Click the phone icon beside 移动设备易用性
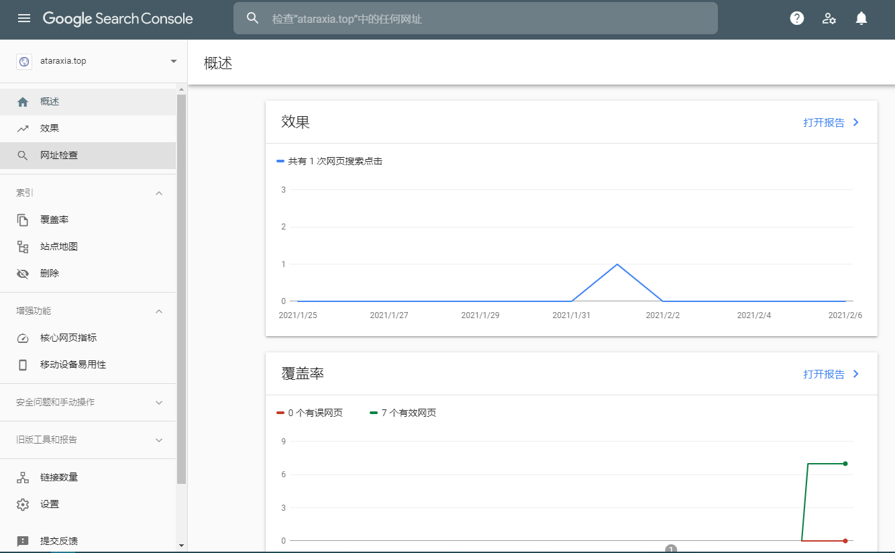The image size is (895, 553). pyautogui.click(x=23, y=365)
